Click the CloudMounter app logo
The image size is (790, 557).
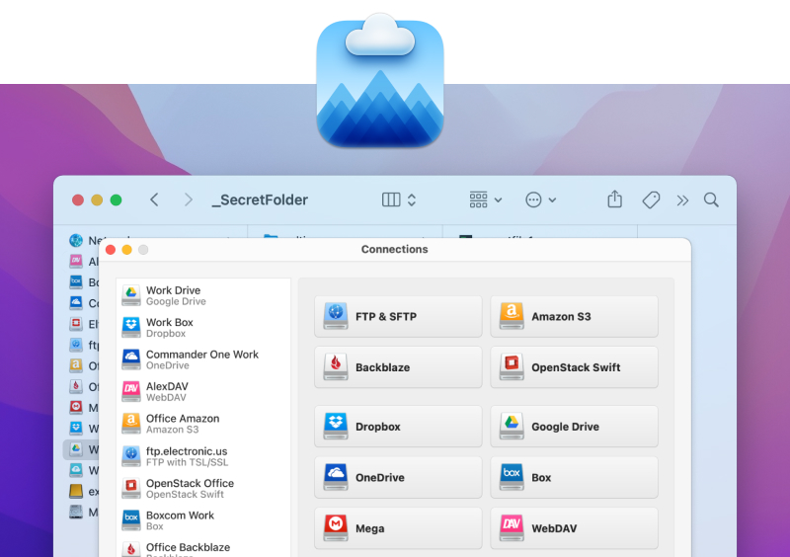tap(380, 81)
